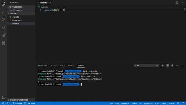Switch to the Output panel tab
The width and height of the screenshot is (186, 105).
[x=53, y=66]
